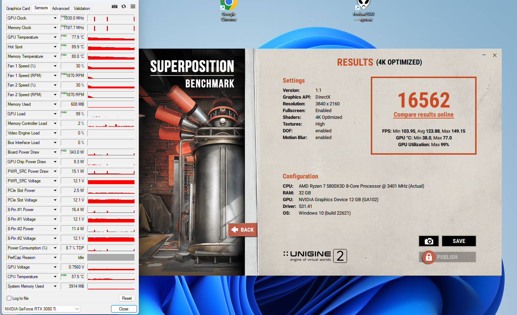Open the foobar2000 desktop shortcut
Viewport: 517px width, 315px height.
pyautogui.click(x=363, y=11)
